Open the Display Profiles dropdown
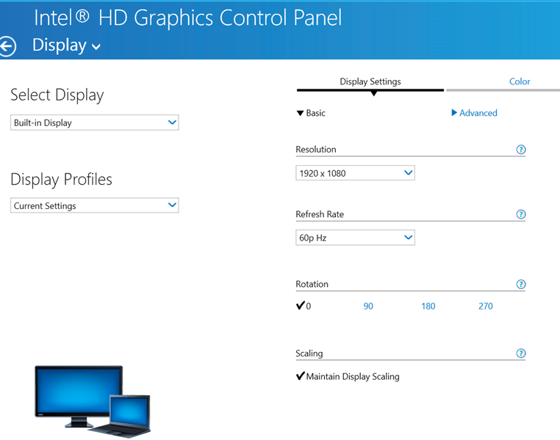560x440 pixels. click(95, 205)
